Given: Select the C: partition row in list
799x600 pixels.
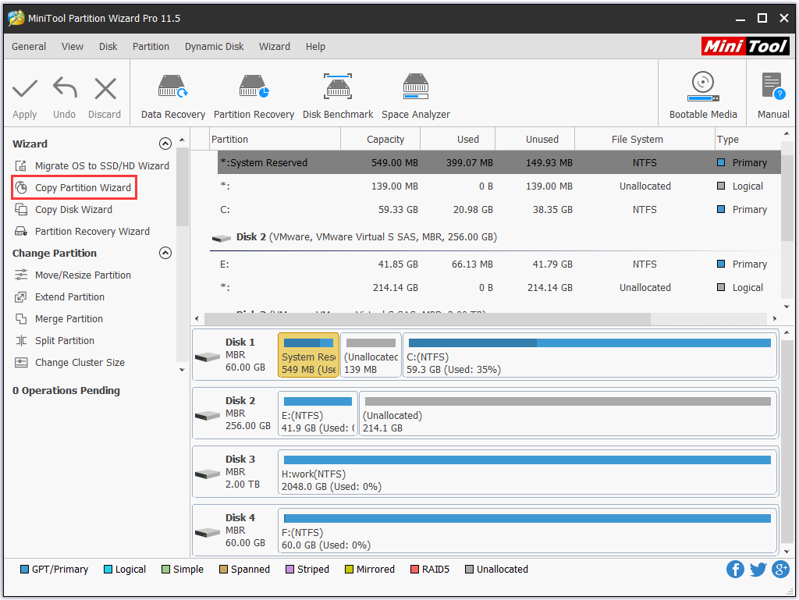Looking at the screenshot, I should coord(495,209).
